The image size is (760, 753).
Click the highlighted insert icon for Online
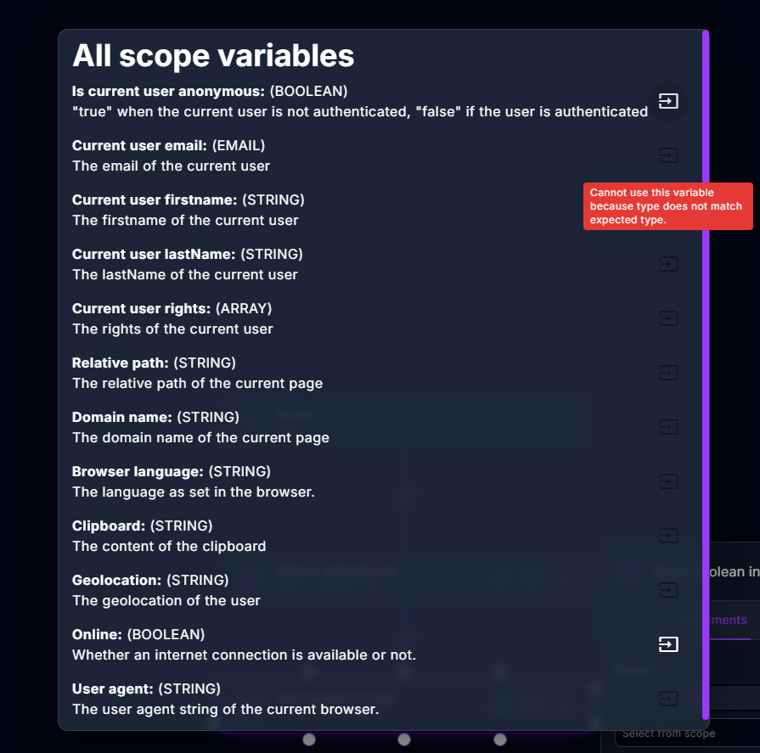click(668, 644)
